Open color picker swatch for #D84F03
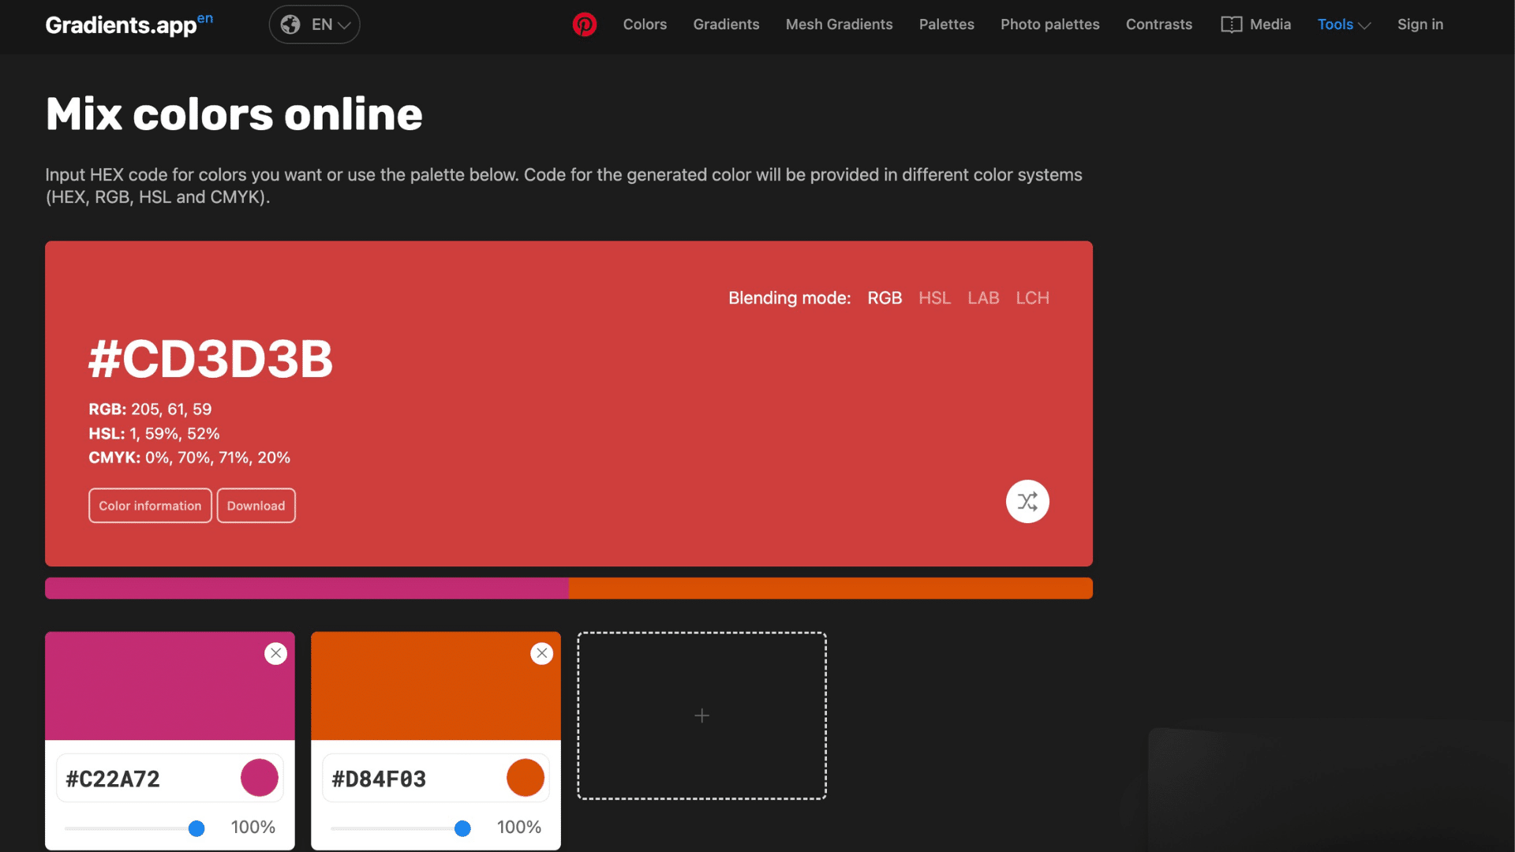The width and height of the screenshot is (1515, 852). 525,778
